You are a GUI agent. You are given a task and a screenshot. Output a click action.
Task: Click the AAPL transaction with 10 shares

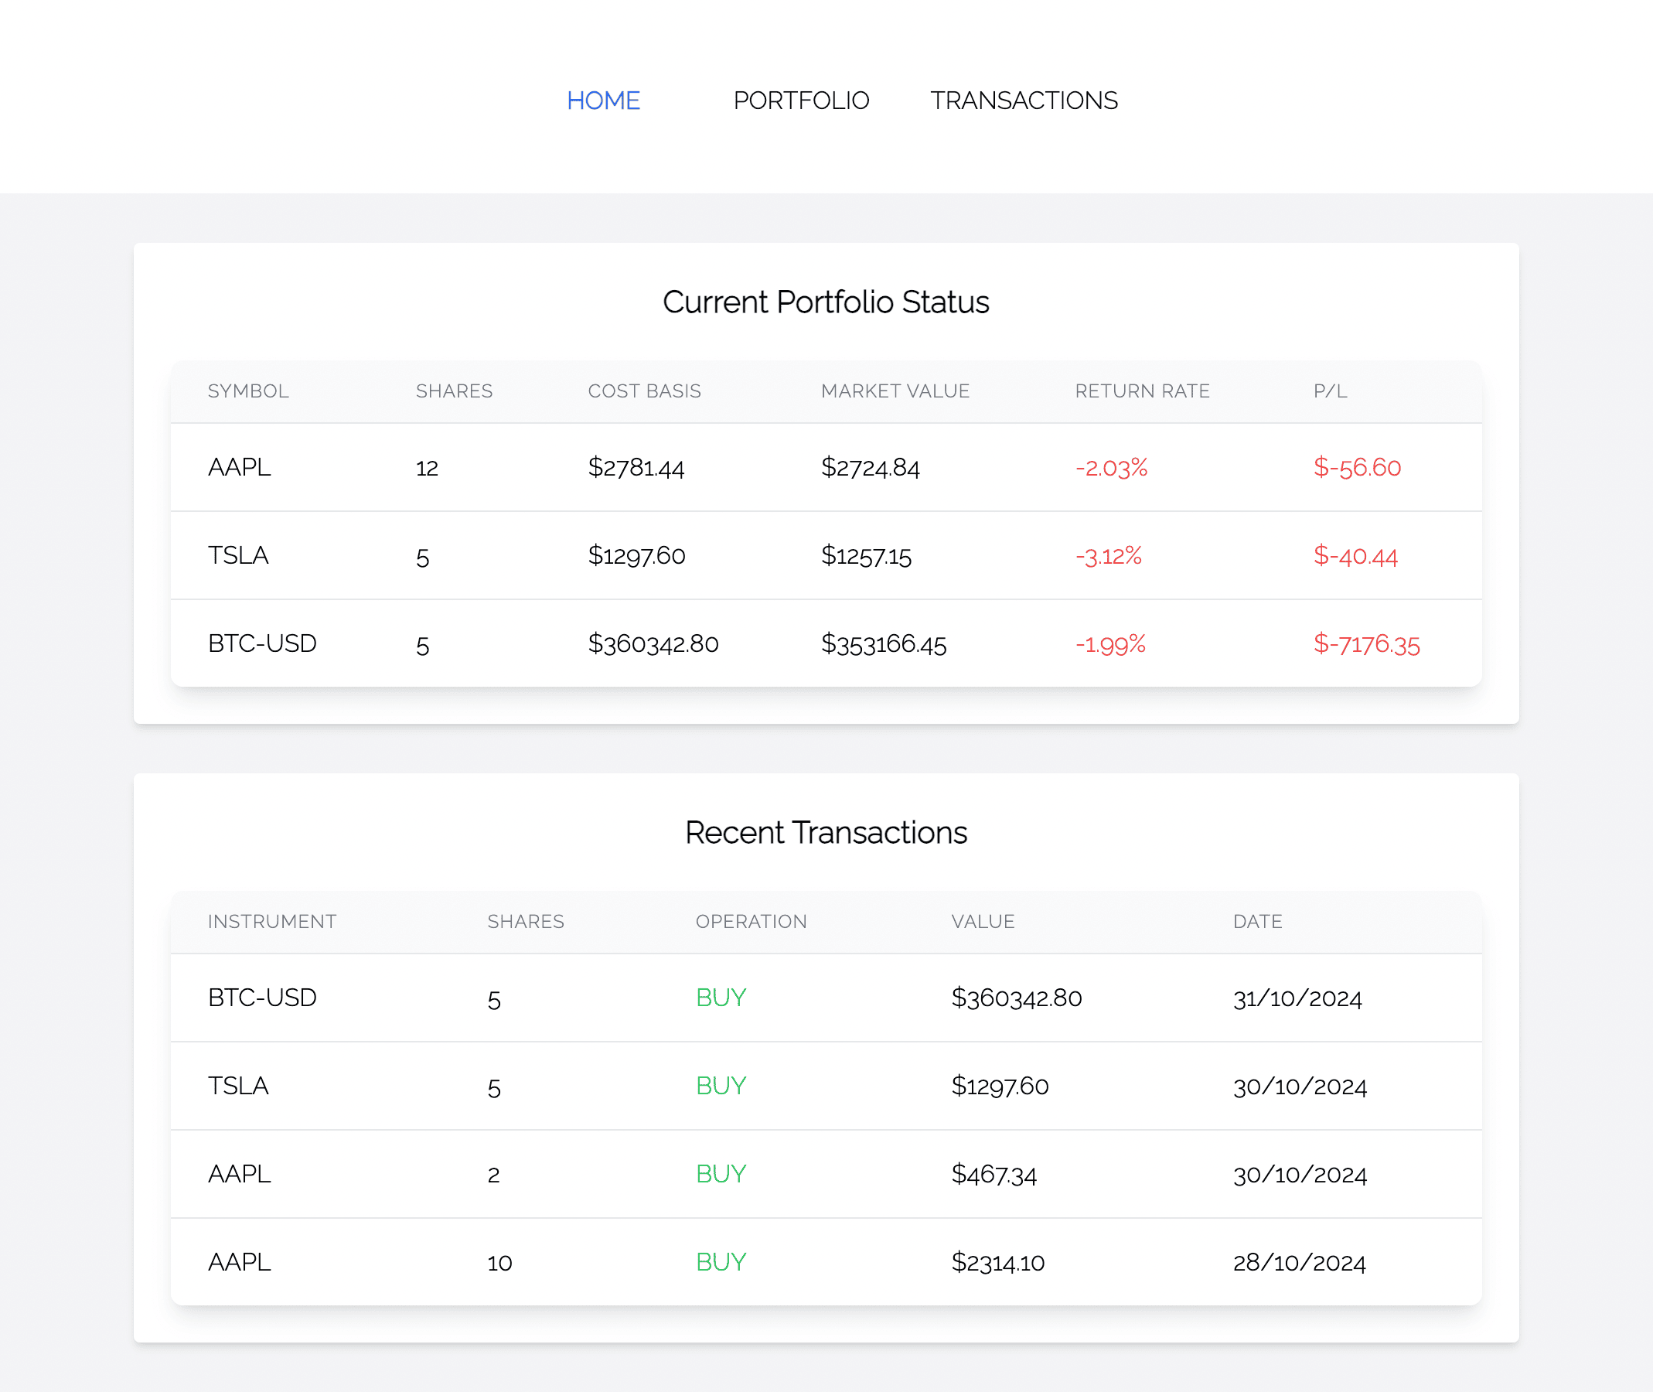pos(239,1263)
